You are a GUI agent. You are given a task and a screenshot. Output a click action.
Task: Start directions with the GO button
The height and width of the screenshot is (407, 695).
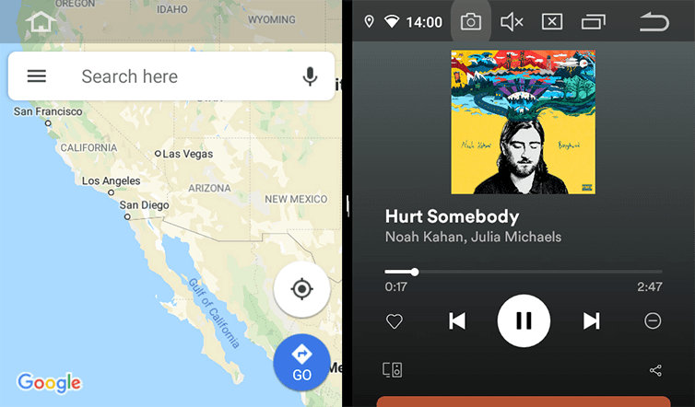(x=301, y=363)
